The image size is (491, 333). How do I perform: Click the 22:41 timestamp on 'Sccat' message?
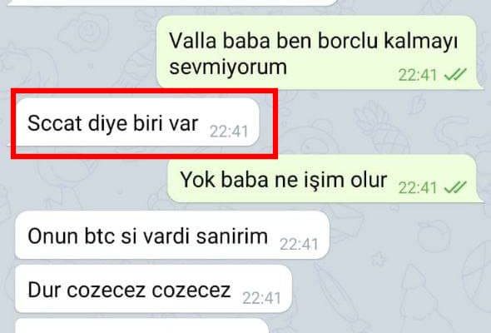point(229,132)
